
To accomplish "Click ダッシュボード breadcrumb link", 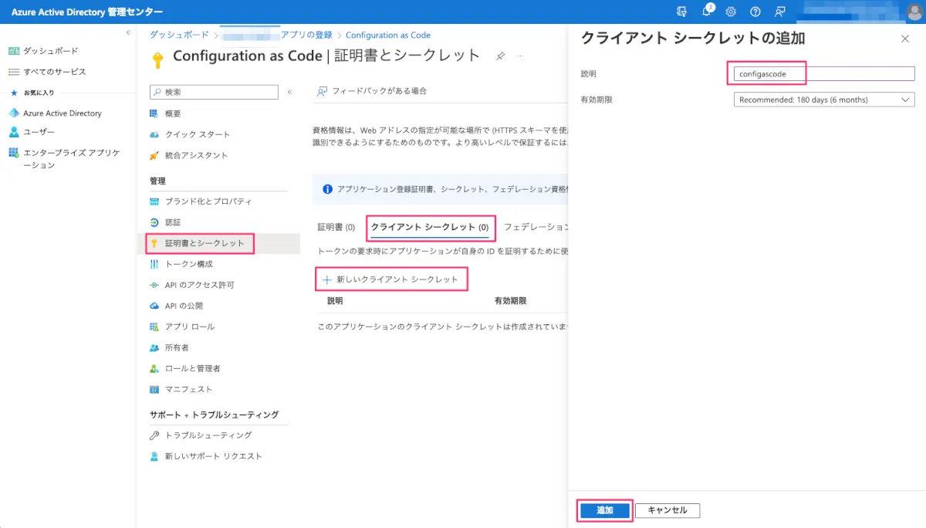I will point(179,35).
